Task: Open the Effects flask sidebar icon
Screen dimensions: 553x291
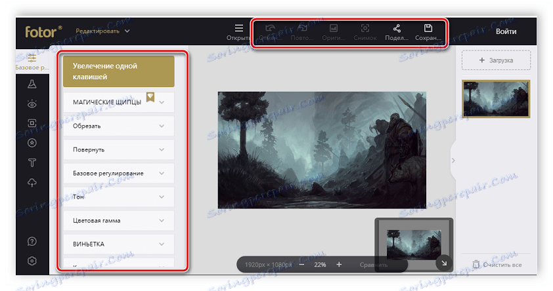Action: pyautogui.click(x=32, y=84)
